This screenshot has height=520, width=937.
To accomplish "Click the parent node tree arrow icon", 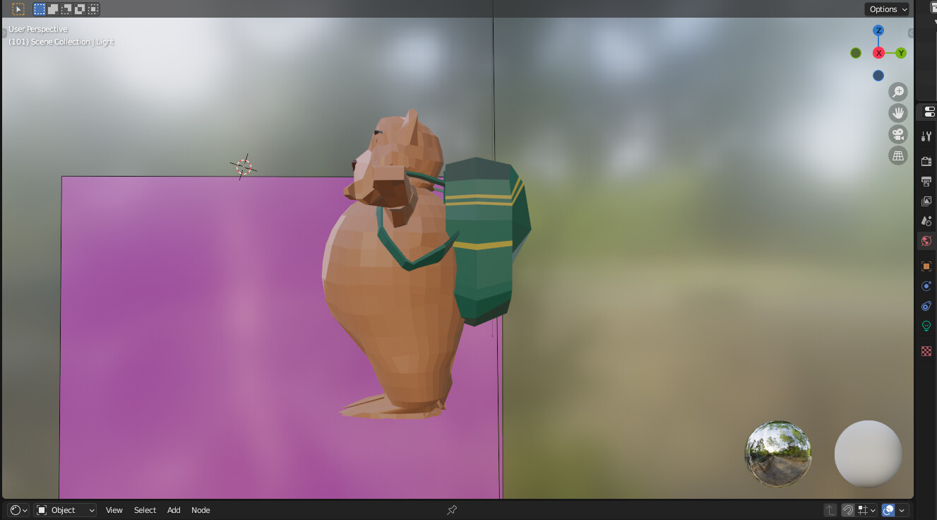I will click(830, 510).
